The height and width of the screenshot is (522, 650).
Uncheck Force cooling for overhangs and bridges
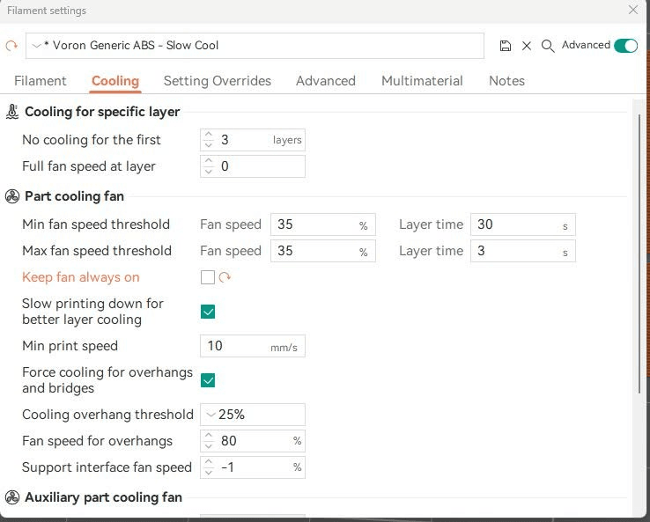[x=208, y=380]
